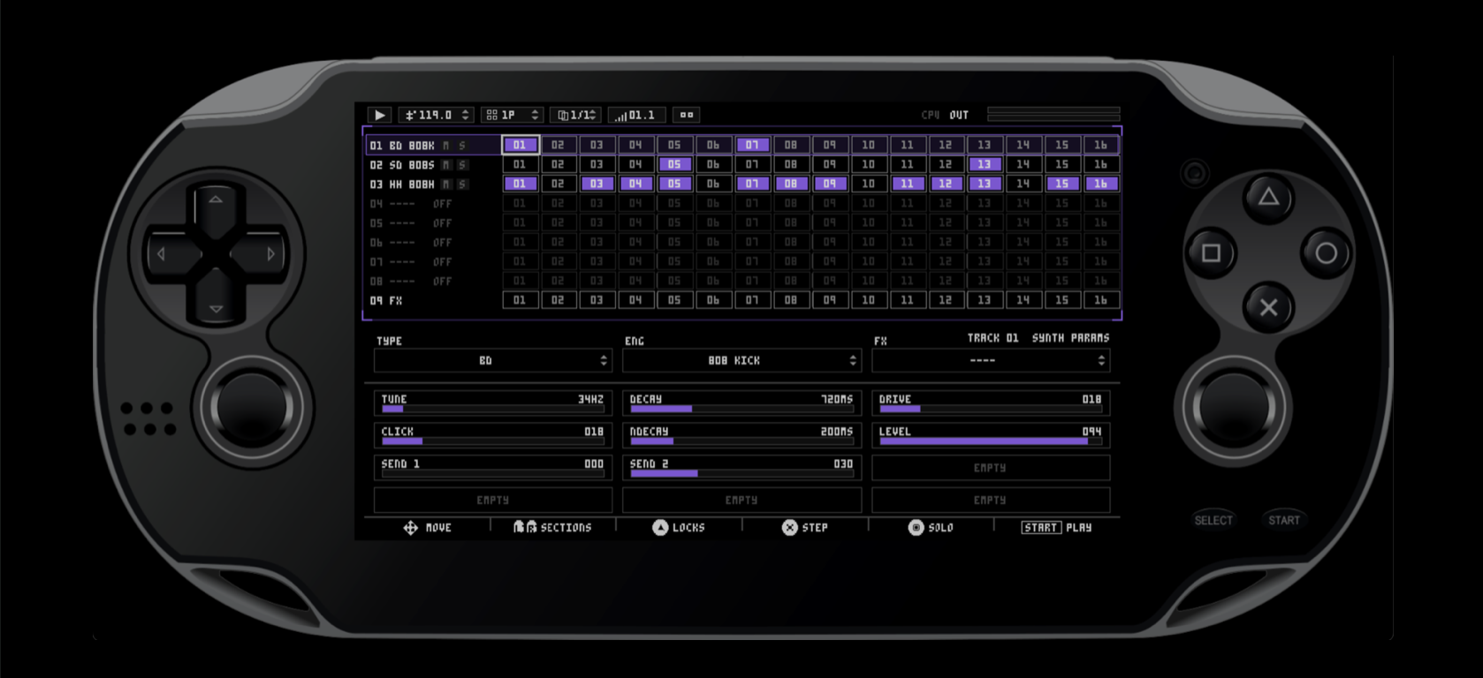Select the empty track 04 marked OFF
Screen dimensions: 1483x678
(x=433, y=203)
